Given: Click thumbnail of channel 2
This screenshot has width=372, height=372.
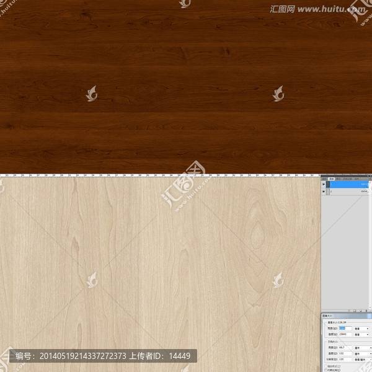Looking at the screenshot, I should [x=328, y=192].
